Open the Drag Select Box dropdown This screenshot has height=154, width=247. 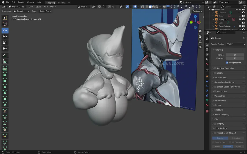coord(45,11)
